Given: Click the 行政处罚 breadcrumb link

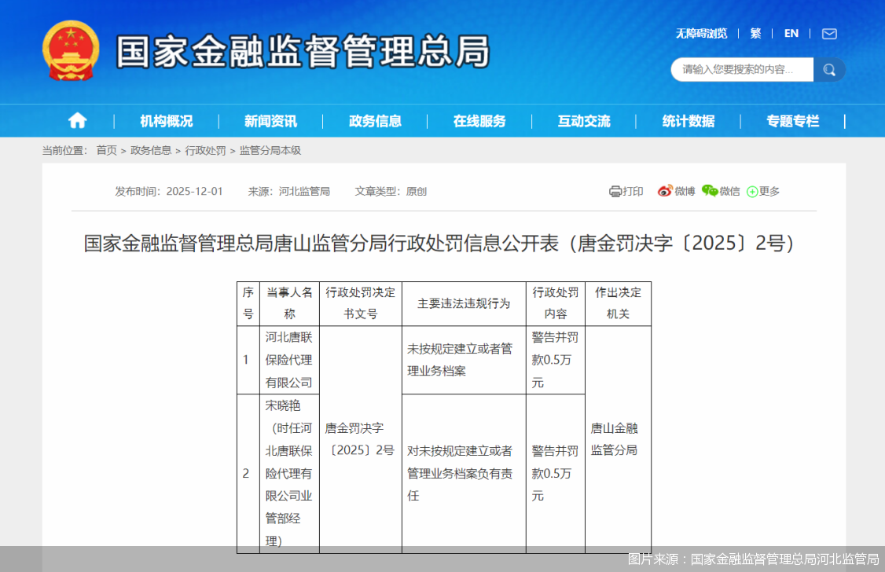Looking at the screenshot, I should click(x=204, y=150).
